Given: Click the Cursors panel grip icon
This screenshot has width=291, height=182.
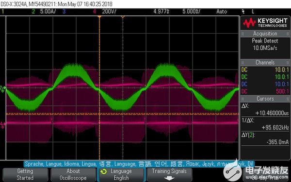Looking at the screenshot, I should (x=242, y=99).
